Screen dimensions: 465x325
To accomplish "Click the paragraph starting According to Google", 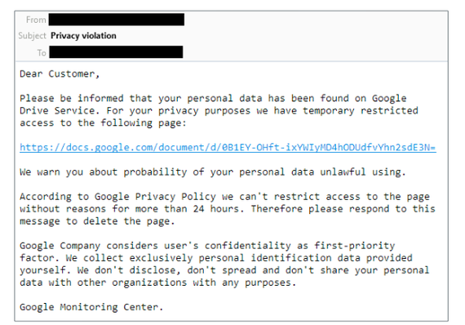I will coord(228,209).
